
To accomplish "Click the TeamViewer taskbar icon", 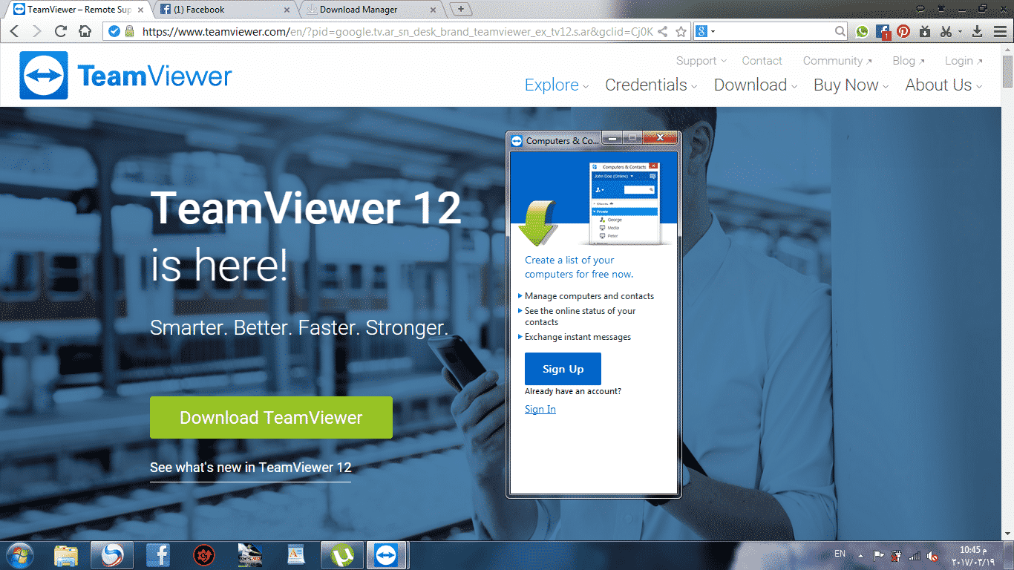I will (387, 555).
